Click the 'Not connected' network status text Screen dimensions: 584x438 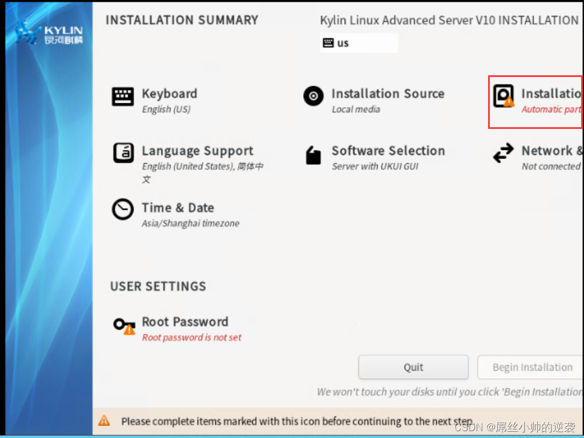coord(551,167)
